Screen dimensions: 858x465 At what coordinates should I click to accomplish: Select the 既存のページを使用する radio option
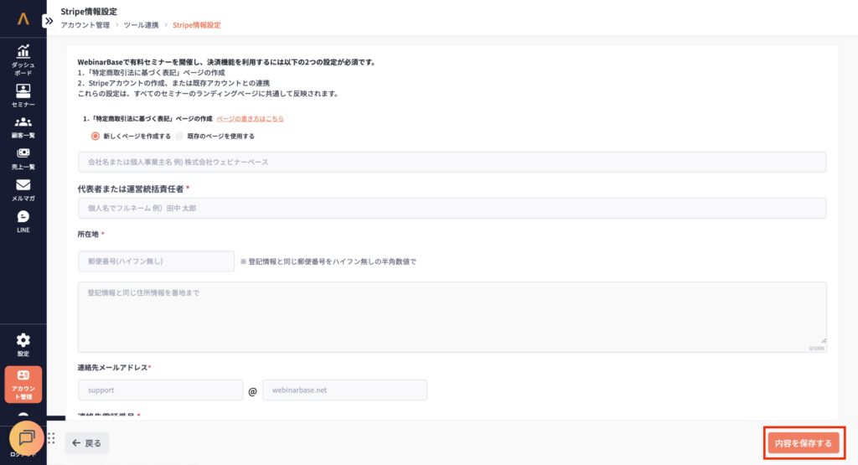pyautogui.click(x=179, y=136)
